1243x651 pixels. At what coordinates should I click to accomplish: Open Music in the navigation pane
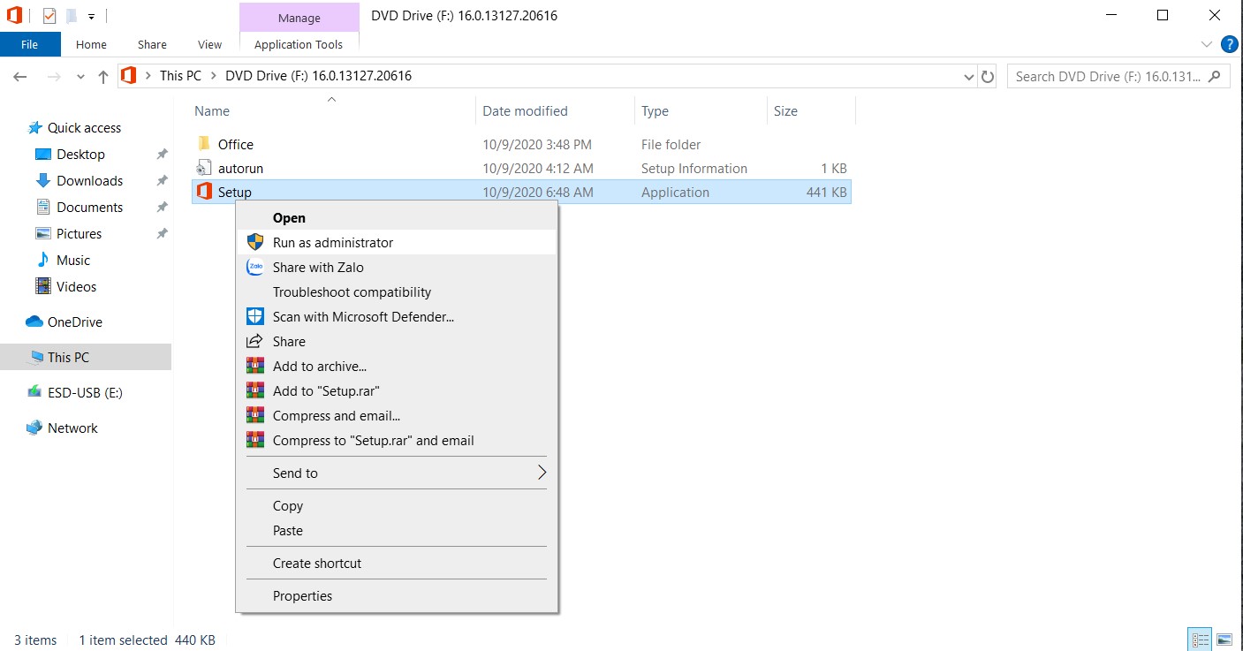(73, 261)
